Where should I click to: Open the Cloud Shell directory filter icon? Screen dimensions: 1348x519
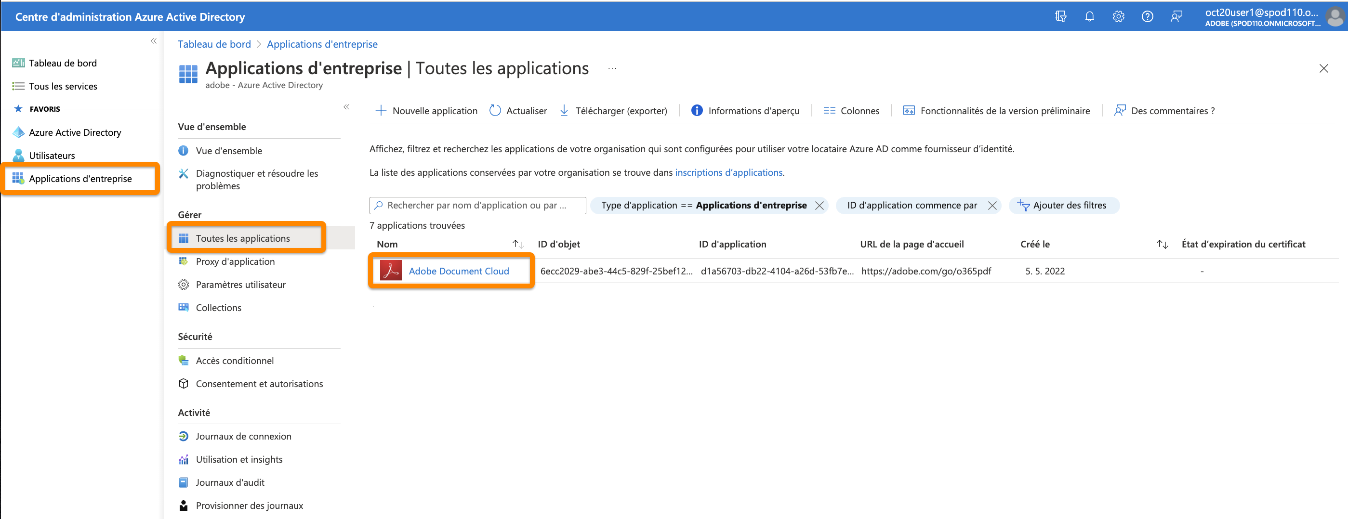1061,16
